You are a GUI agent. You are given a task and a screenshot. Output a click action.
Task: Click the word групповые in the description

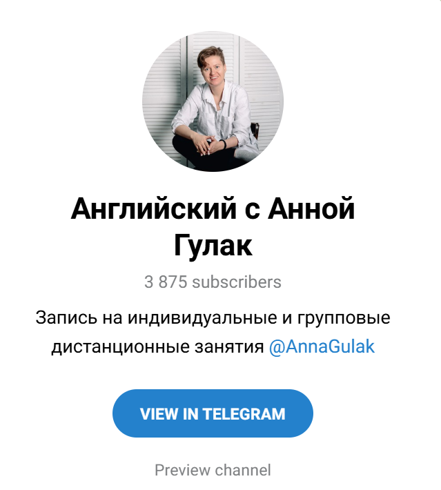tap(344, 319)
